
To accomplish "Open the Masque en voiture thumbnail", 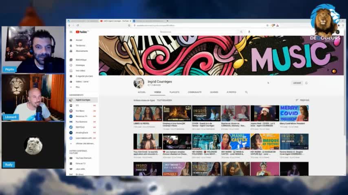I will [265, 141].
